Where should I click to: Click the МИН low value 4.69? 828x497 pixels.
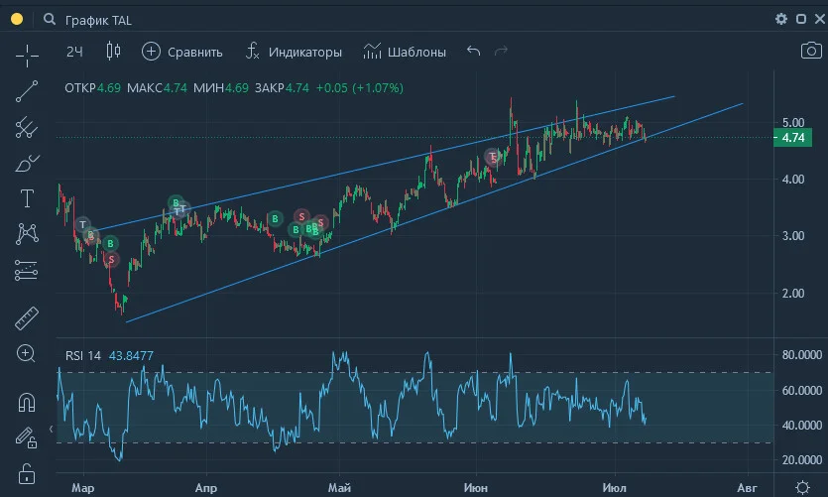pos(237,88)
